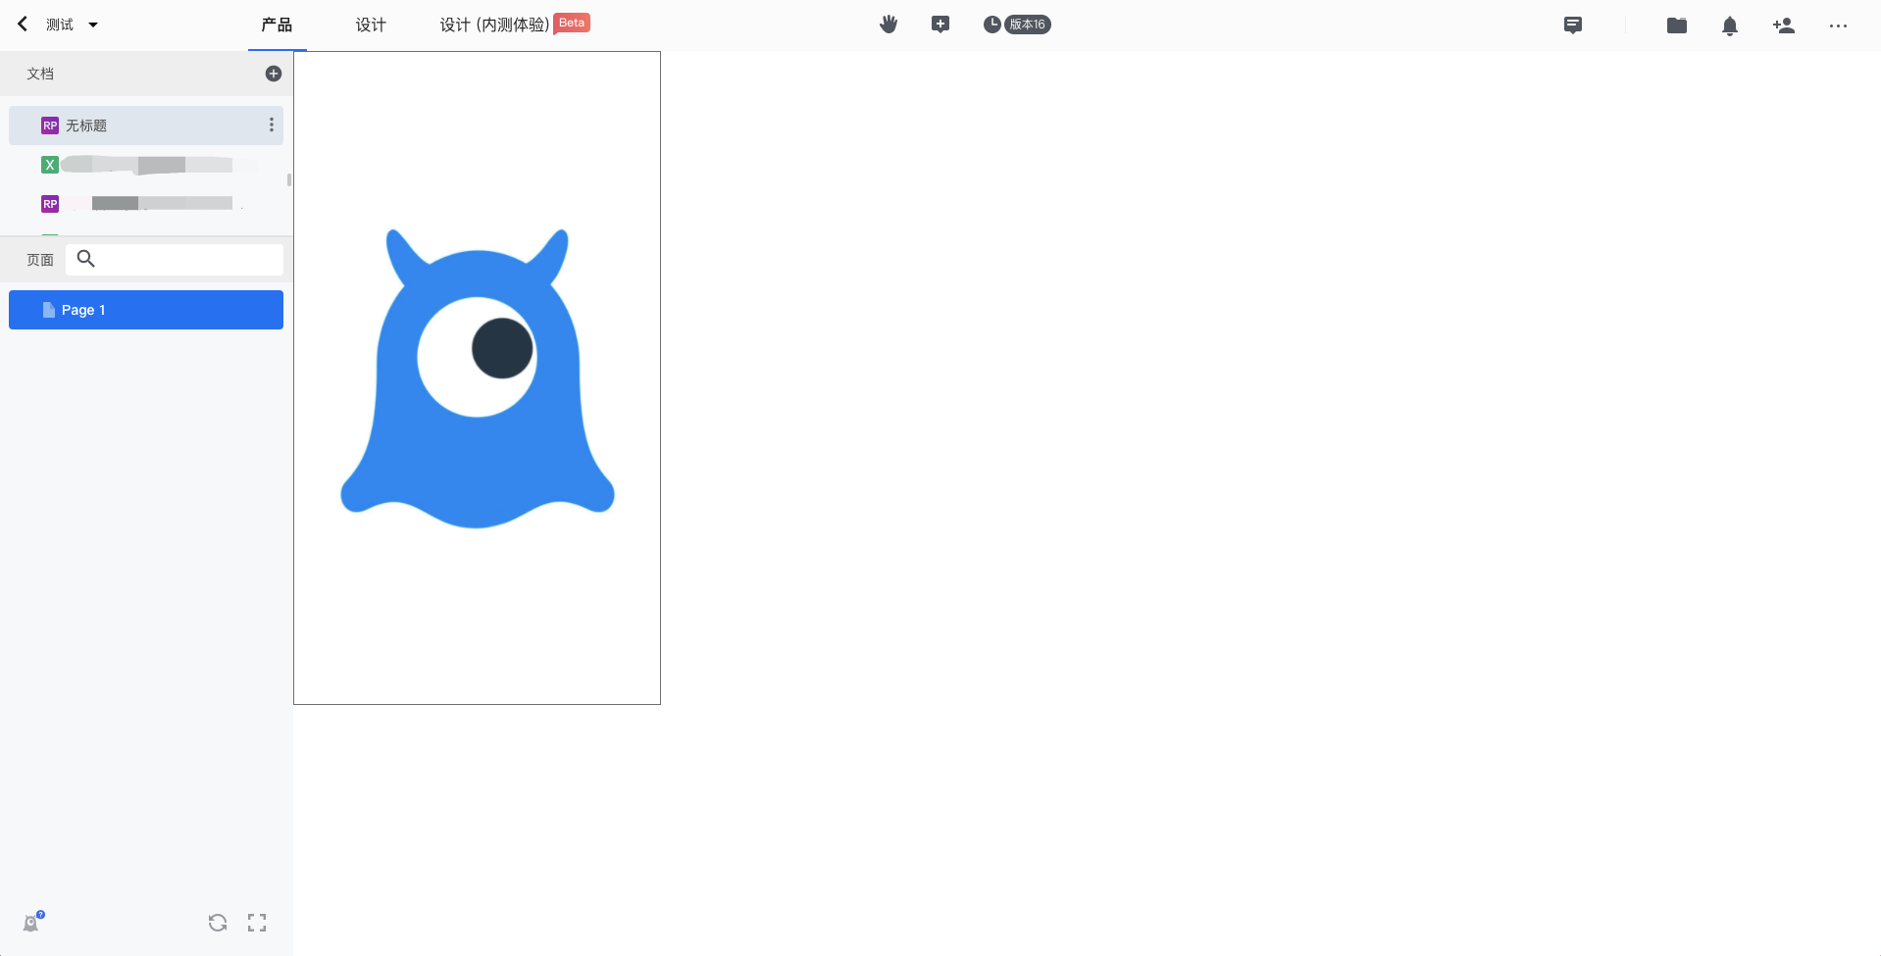Viewport: 1881px width, 956px height.
Task: Open the folder icon in top bar
Action: click(1677, 25)
